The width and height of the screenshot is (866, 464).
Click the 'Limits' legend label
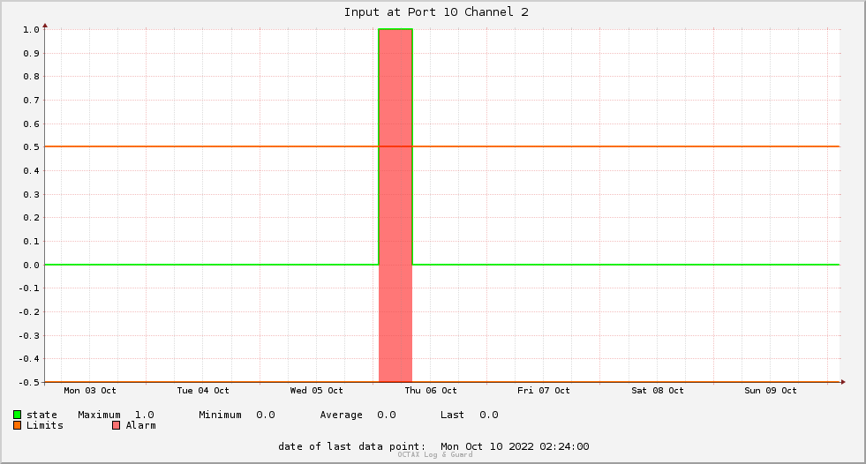[x=45, y=425]
